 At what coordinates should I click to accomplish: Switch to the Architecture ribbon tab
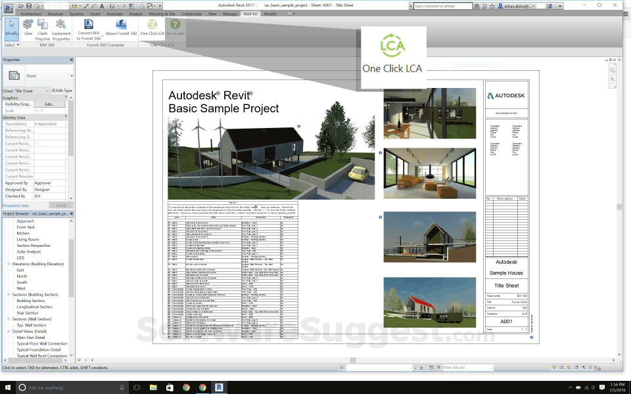tap(31, 13)
